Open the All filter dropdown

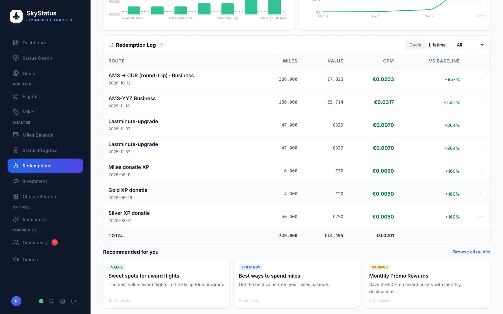click(x=469, y=45)
